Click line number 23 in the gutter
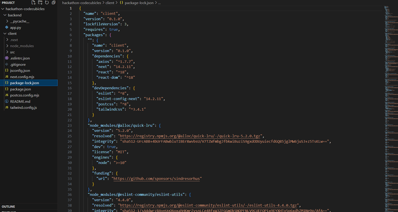 coord(69,125)
